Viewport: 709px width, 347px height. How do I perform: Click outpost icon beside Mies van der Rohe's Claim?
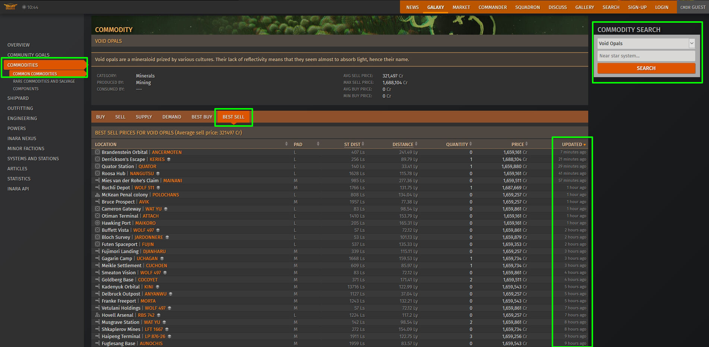(x=97, y=180)
